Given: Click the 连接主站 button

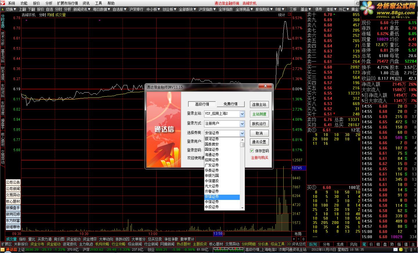Looking at the screenshot, I should tap(259, 104).
